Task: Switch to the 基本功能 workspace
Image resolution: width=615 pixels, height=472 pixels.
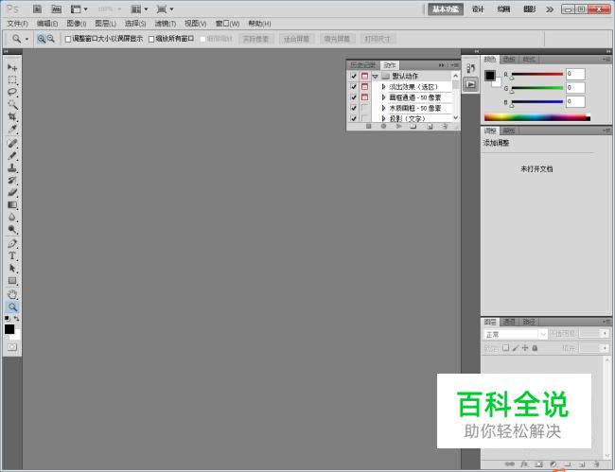Action: coord(446,9)
